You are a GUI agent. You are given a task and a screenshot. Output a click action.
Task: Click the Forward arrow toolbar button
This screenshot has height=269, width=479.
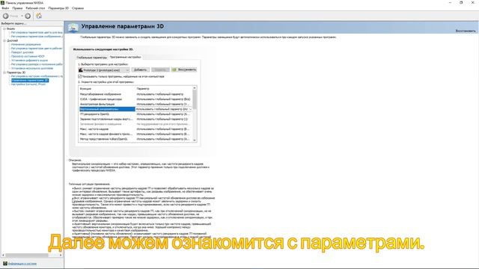point(28,16)
